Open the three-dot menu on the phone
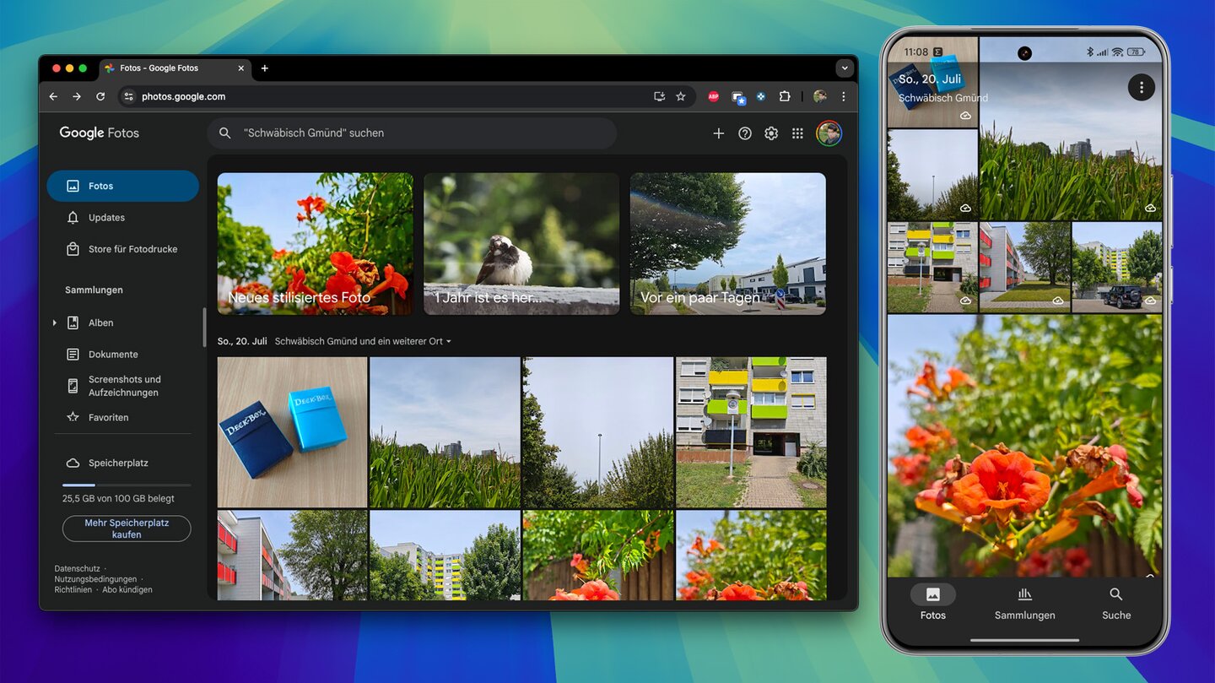 1142,87
